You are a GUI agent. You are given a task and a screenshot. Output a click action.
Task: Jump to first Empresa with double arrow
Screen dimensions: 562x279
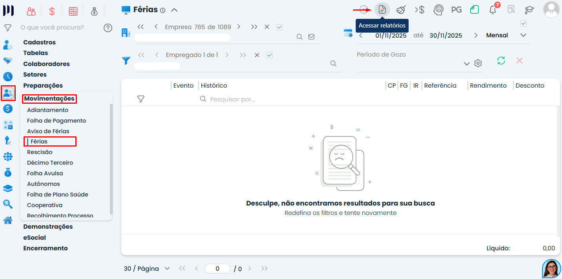point(140,27)
